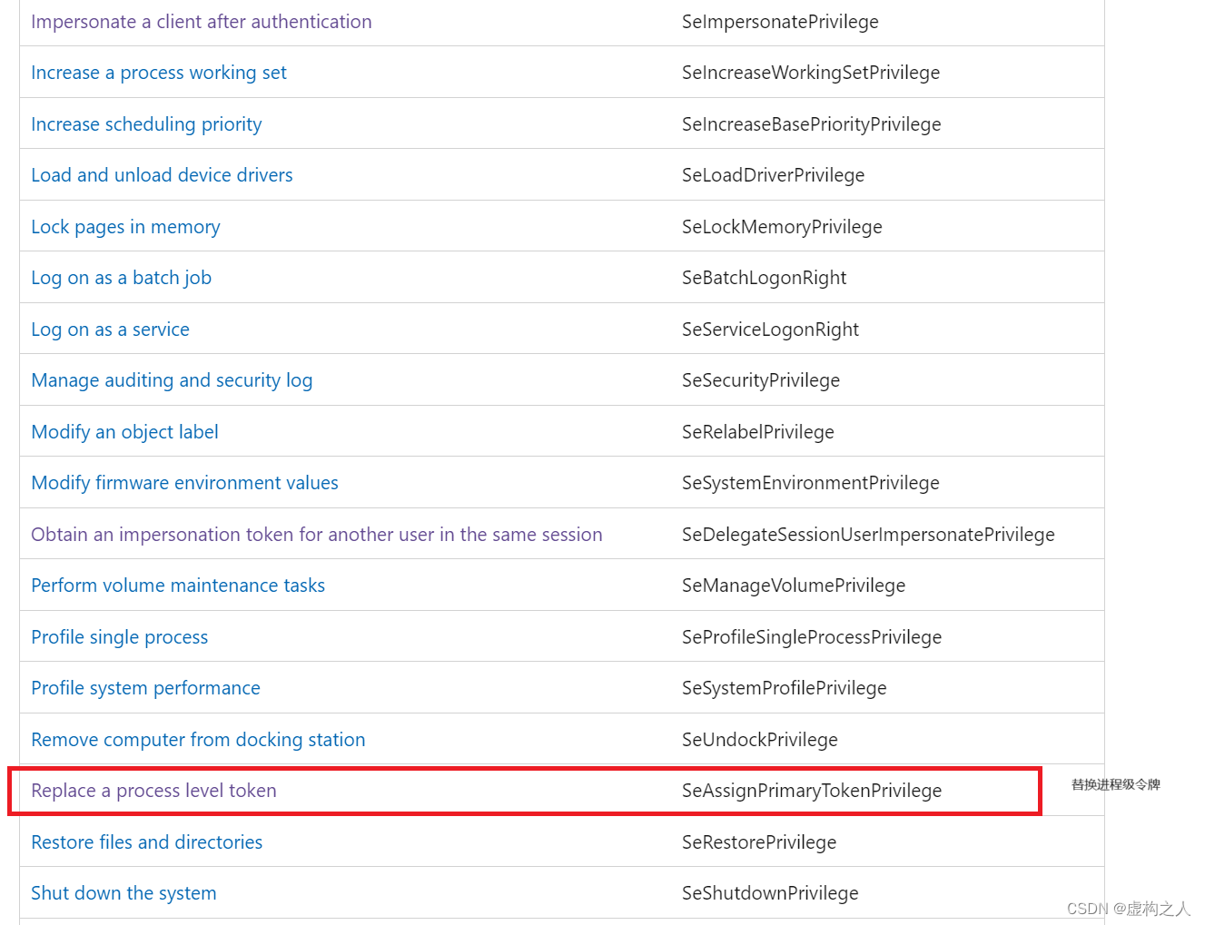Viewport: 1205px width, 925px height.
Task: Select the SeIncreaseWorkingSetPrivilege cell text
Action: (x=811, y=73)
